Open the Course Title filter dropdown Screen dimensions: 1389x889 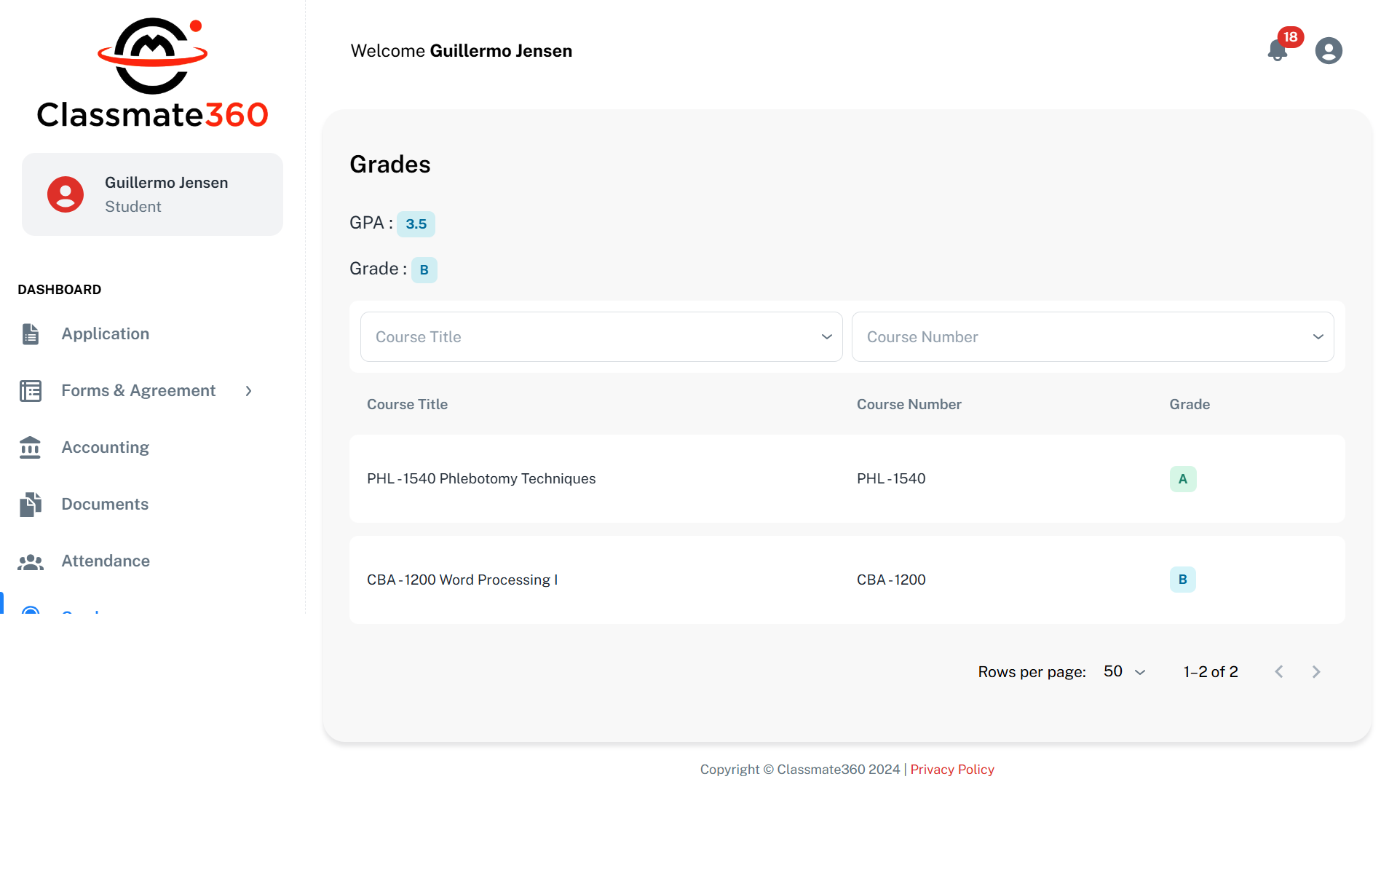[601, 337]
